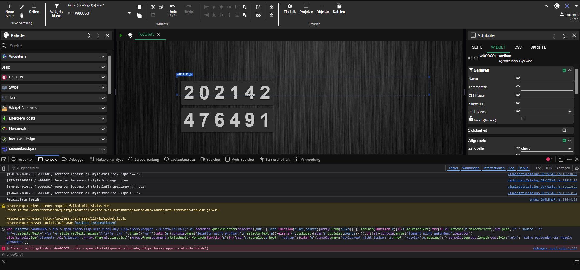Open the Netzwerkanalyse devtools tab

point(106,159)
